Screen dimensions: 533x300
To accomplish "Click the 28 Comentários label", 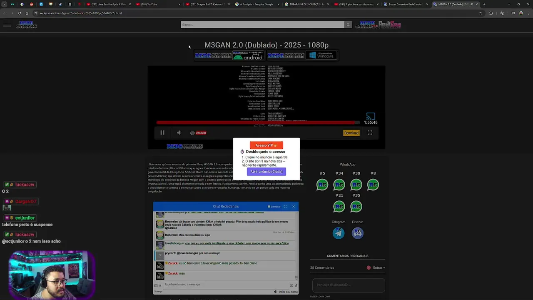I will click(x=322, y=268).
